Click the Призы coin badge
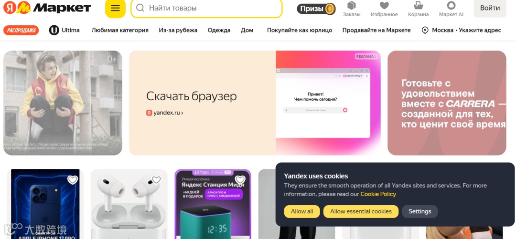This screenshot has width=516, height=239. coord(316,9)
